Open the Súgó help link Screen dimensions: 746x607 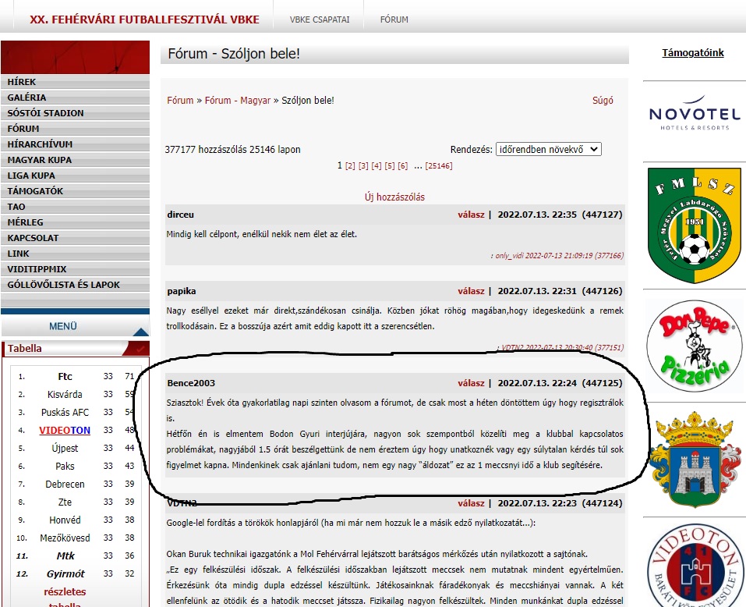[603, 101]
